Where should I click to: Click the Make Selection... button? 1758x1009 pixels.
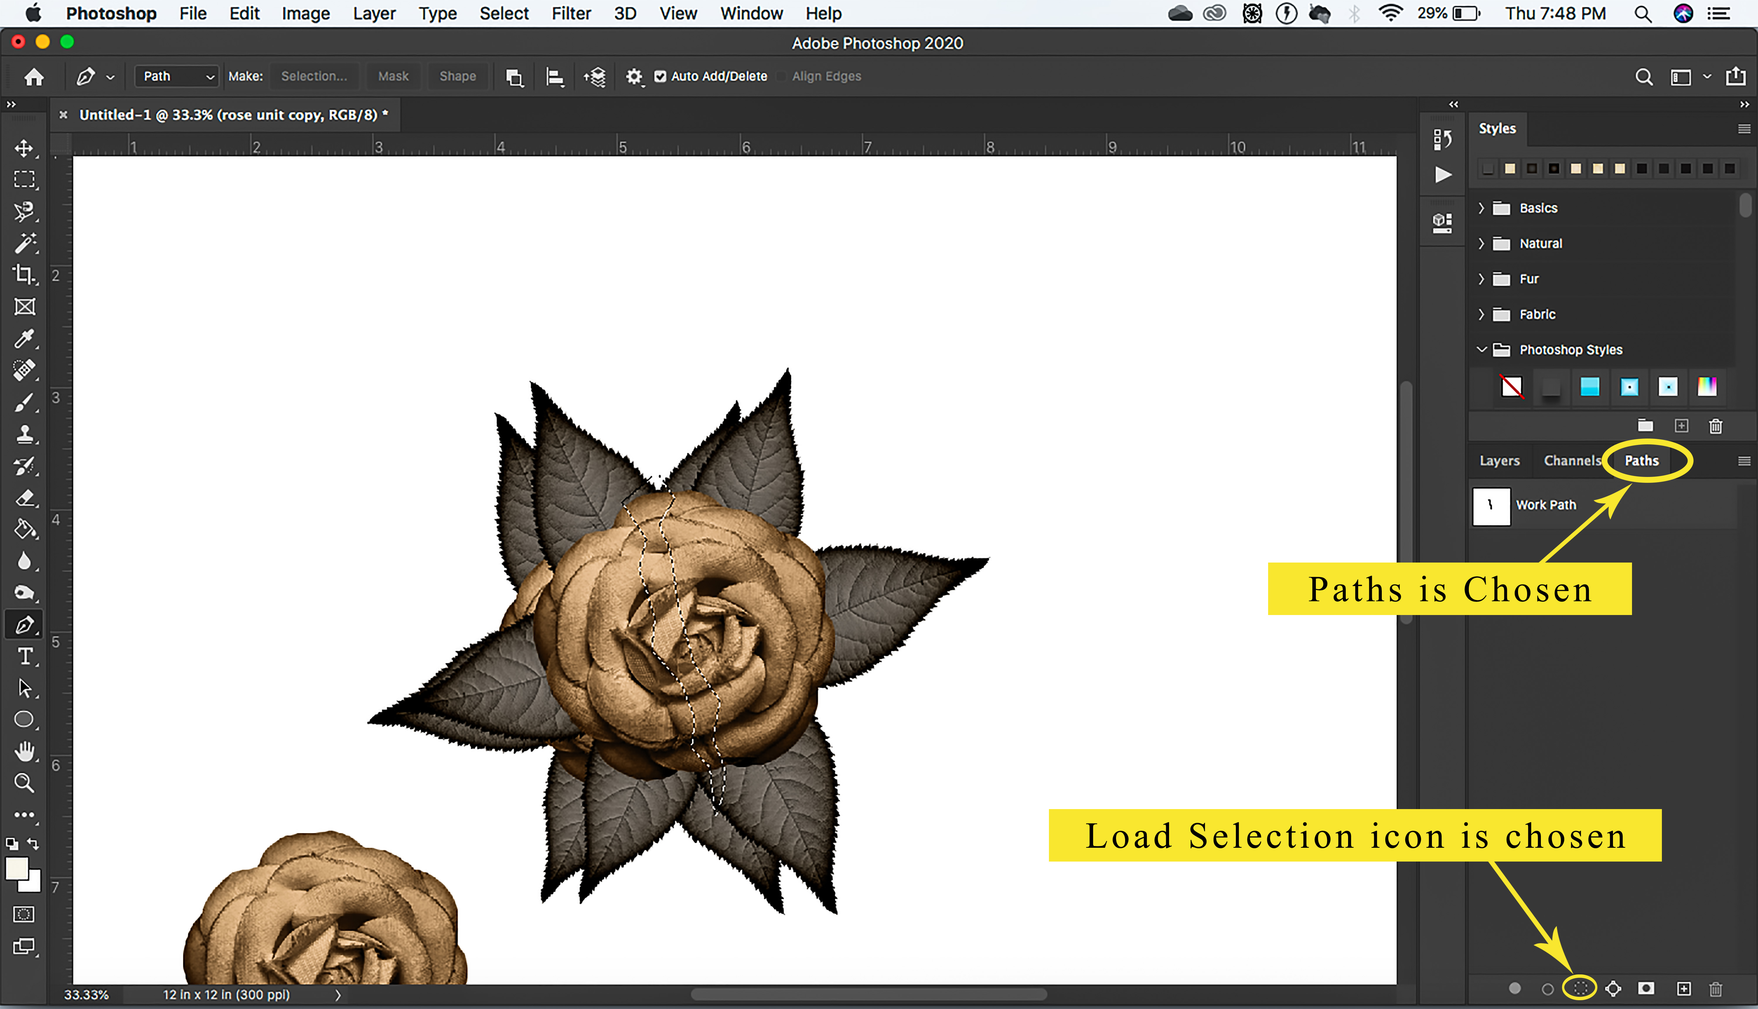(x=314, y=76)
